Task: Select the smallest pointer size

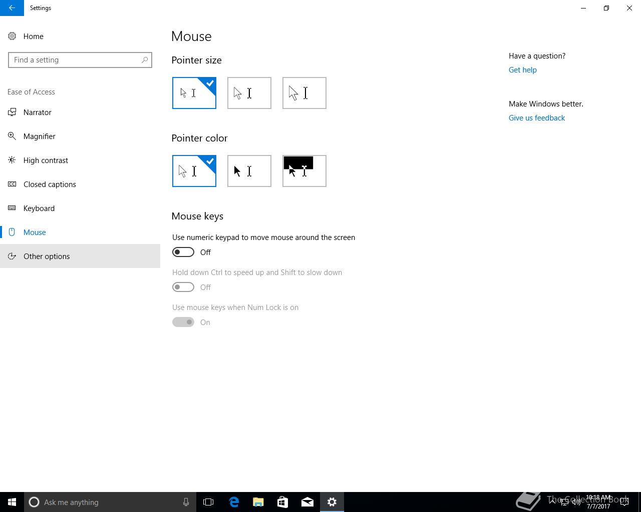Action: click(x=194, y=93)
